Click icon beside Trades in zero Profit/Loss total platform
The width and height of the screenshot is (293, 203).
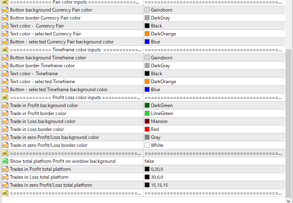(5, 185)
